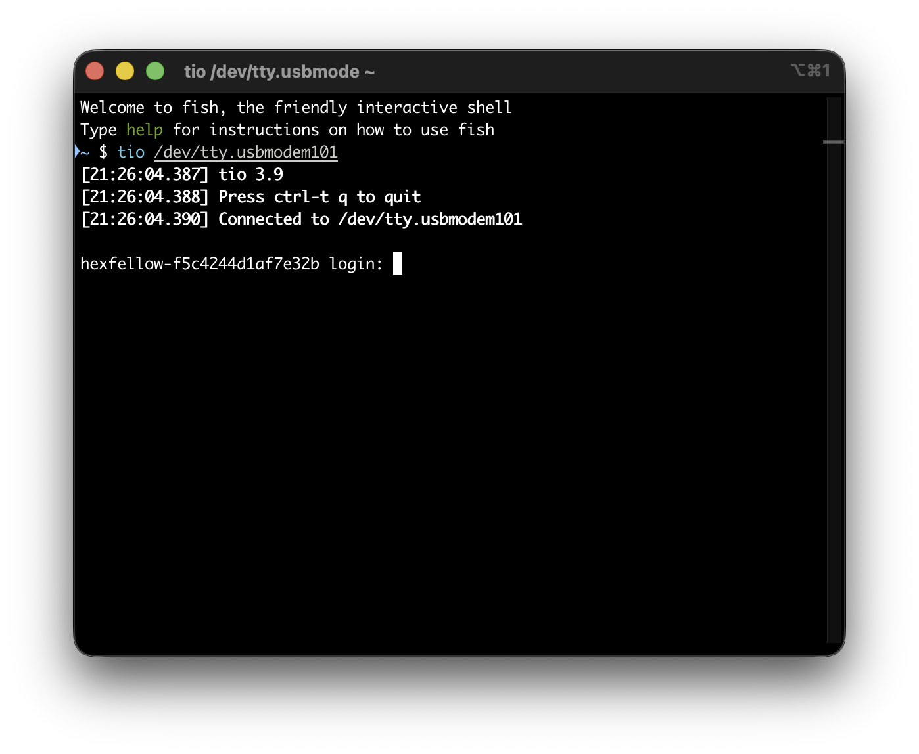
Task: Maximize the terminal with the green button
Action: tap(155, 71)
